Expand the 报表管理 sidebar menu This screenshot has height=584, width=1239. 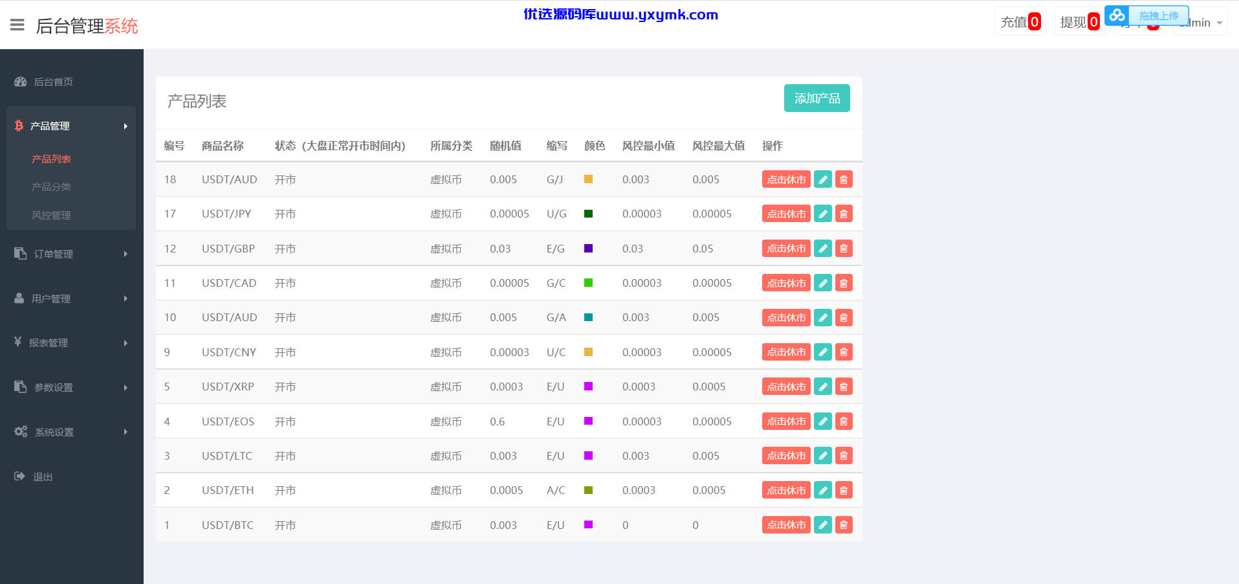tap(71, 343)
